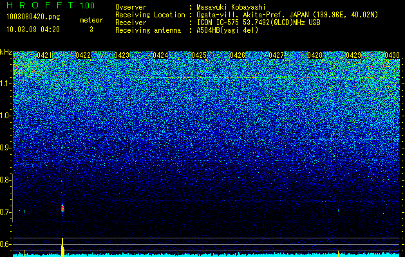This screenshot has width=405, height=257.
Task: Click the 0.8 kHz axis label
Action: [5, 180]
